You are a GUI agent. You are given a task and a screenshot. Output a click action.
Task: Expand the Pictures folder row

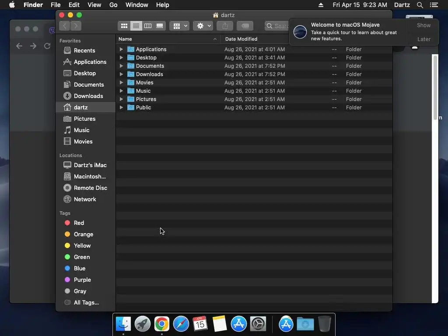[121, 99]
